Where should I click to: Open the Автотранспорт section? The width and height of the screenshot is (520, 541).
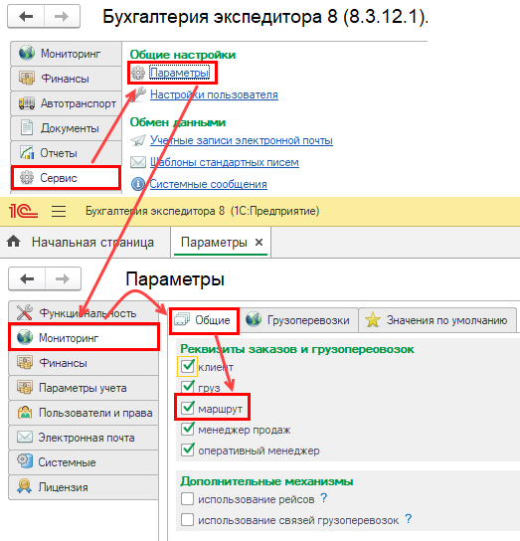coord(66,103)
